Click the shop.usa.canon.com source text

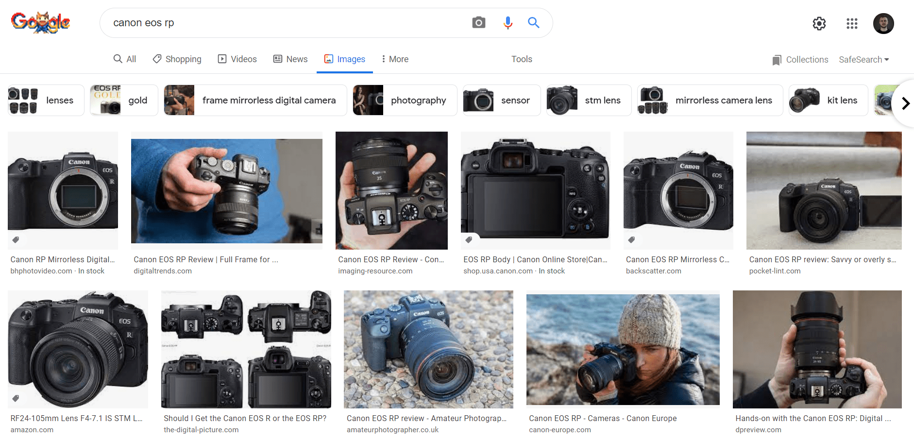498,271
